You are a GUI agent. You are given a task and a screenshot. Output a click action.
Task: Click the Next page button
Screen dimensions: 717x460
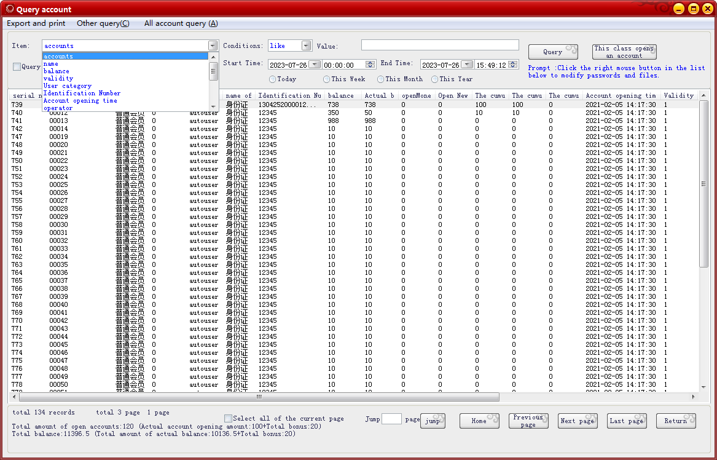coord(578,421)
